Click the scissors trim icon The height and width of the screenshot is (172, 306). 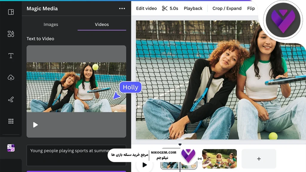pos(165,8)
